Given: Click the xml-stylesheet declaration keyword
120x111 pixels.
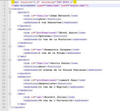Looking at the screenshot, I should pos(25,6).
